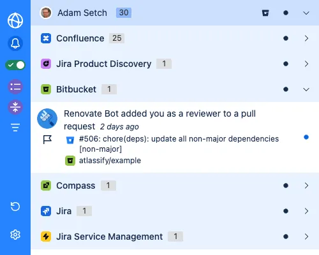Mark Bitbucket notifications as read dot
319x255 pixels.
(x=286, y=89)
